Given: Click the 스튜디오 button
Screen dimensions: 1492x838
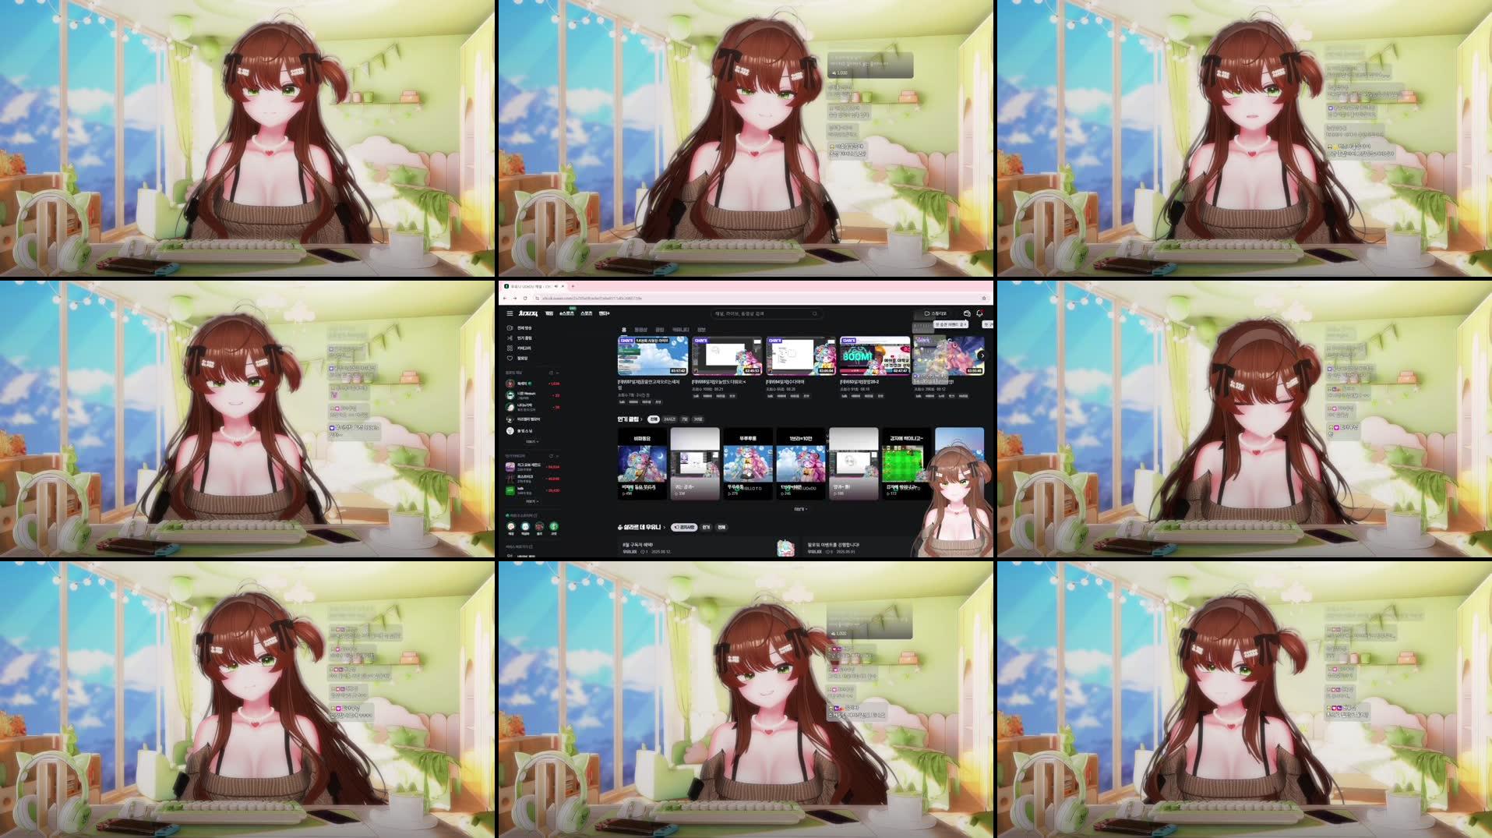Looking at the screenshot, I should click(x=935, y=313).
